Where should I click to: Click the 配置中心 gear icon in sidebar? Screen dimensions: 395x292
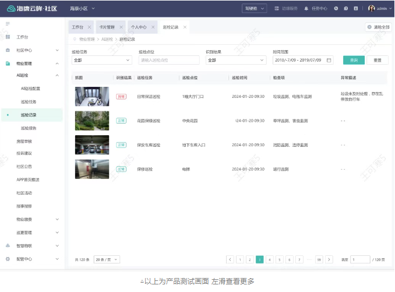point(8,259)
